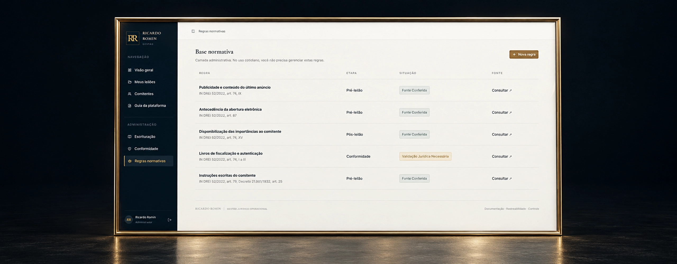The height and width of the screenshot is (264, 677).
Task: Click the RR logo emblem
Action: click(132, 38)
